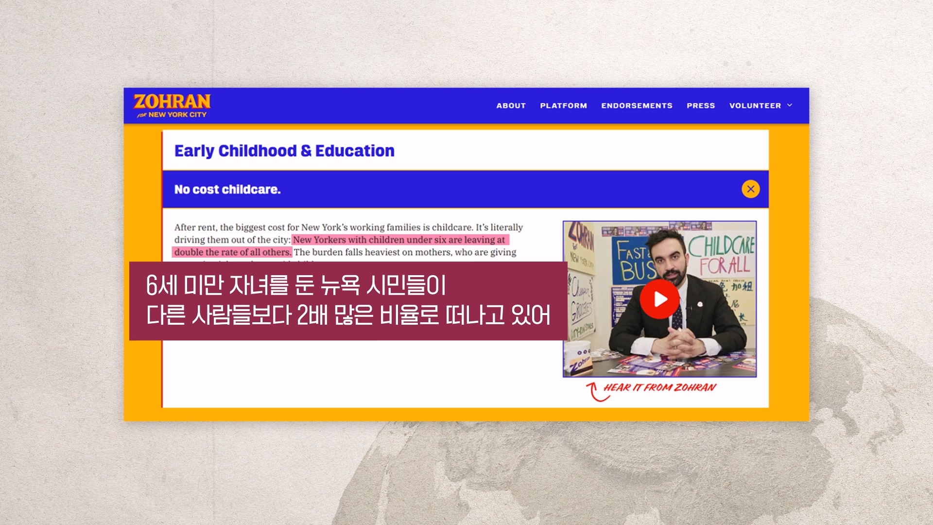Viewport: 933px width, 525px height.
Task: Close the No cost childcare panel
Action: pyautogui.click(x=750, y=189)
